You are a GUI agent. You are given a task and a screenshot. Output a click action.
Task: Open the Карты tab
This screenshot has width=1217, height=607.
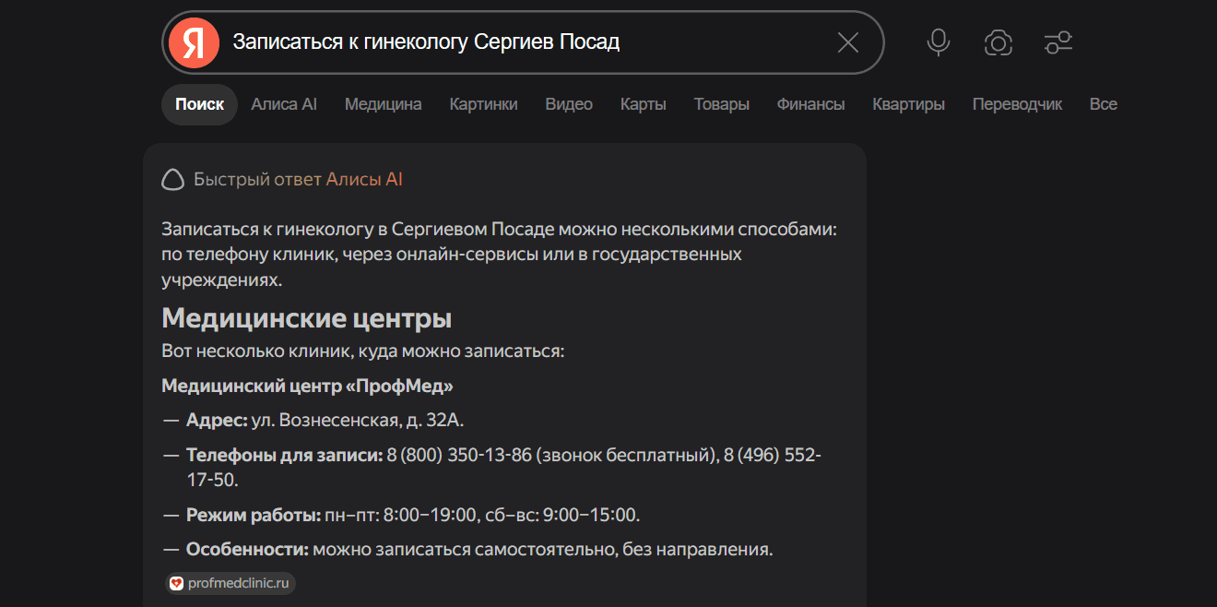click(644, 104)
